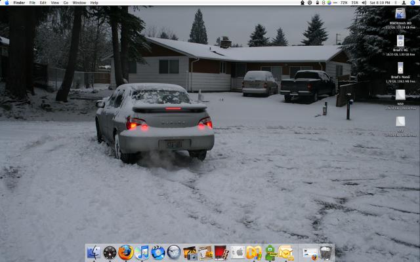This screenshot has height=262, width=420.
Task: Click the faint gray menu extra right of the clock
Action: pos(396,3)
